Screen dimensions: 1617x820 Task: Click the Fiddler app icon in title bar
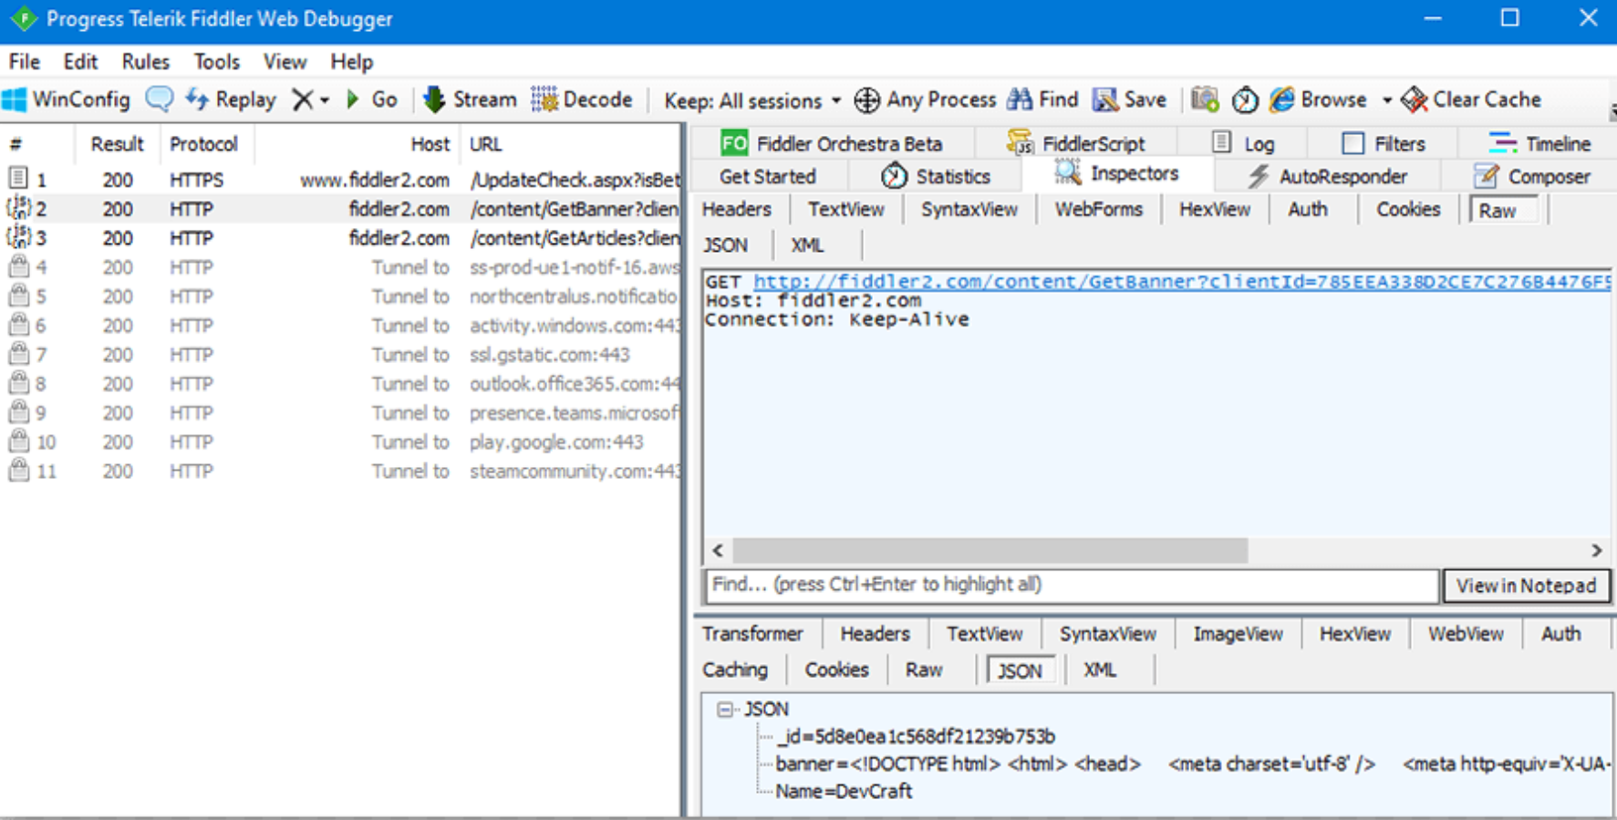pyautogui.click(x=24, y=18)
